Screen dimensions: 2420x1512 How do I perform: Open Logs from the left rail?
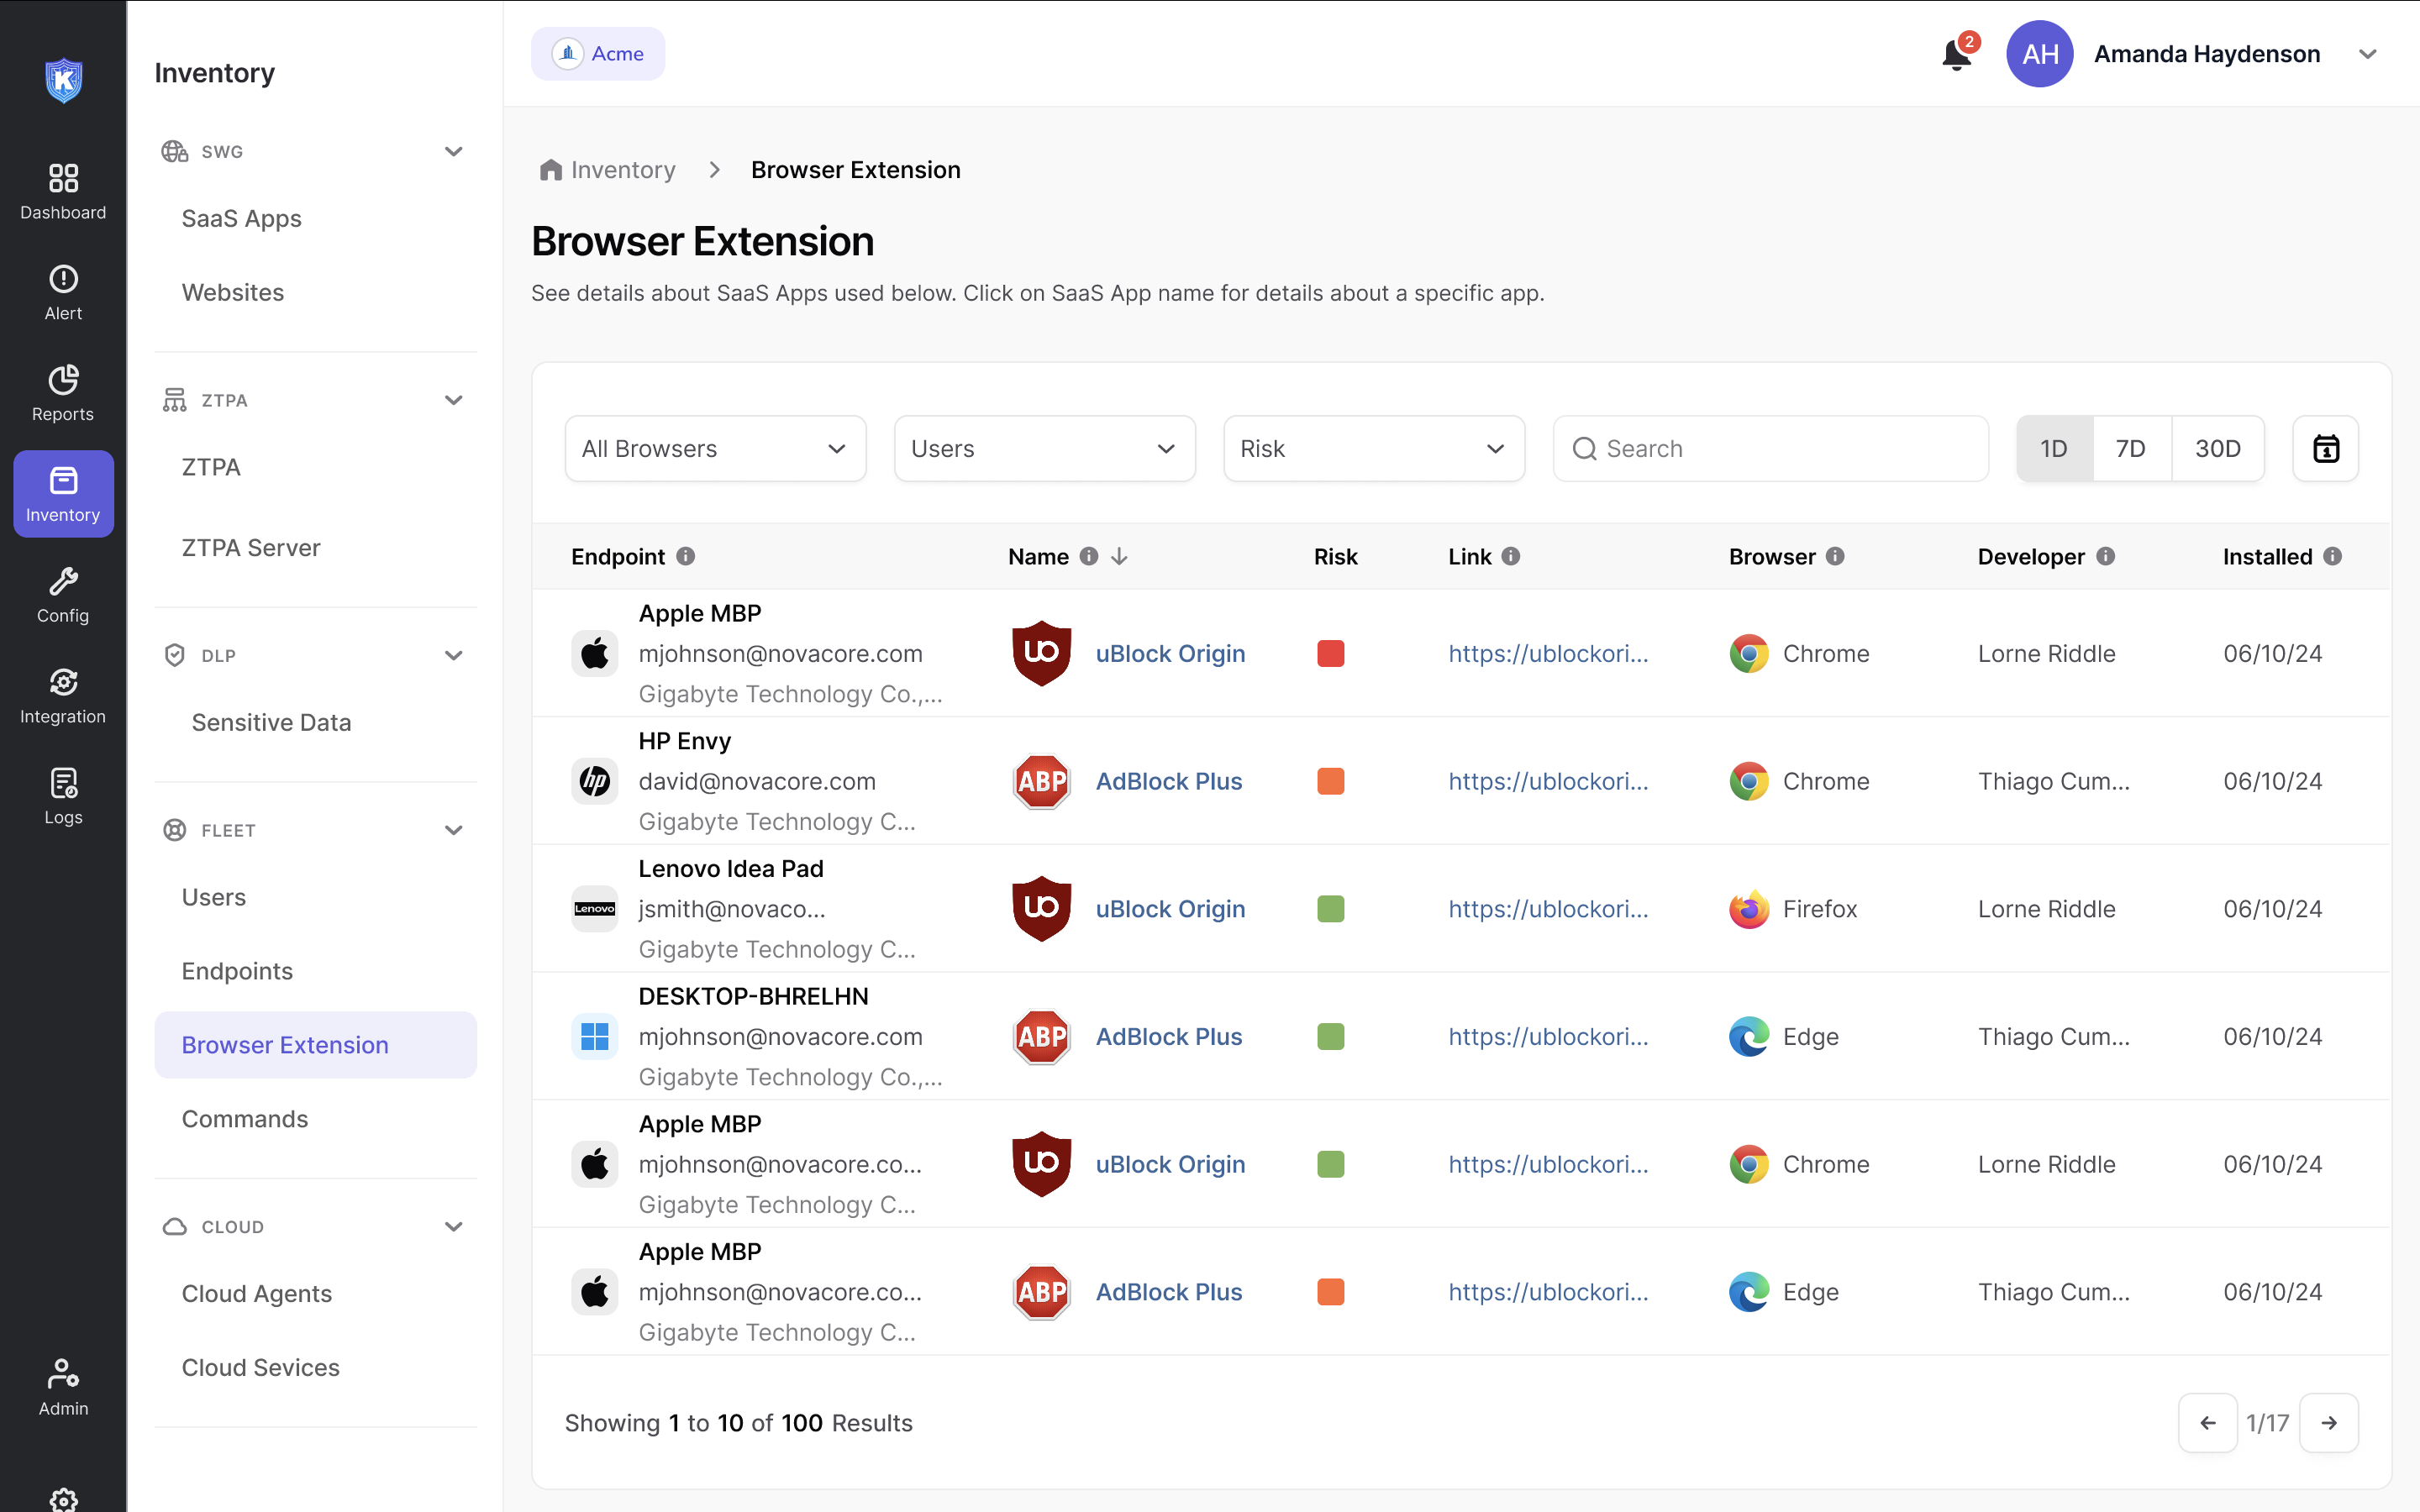(63, 796)
